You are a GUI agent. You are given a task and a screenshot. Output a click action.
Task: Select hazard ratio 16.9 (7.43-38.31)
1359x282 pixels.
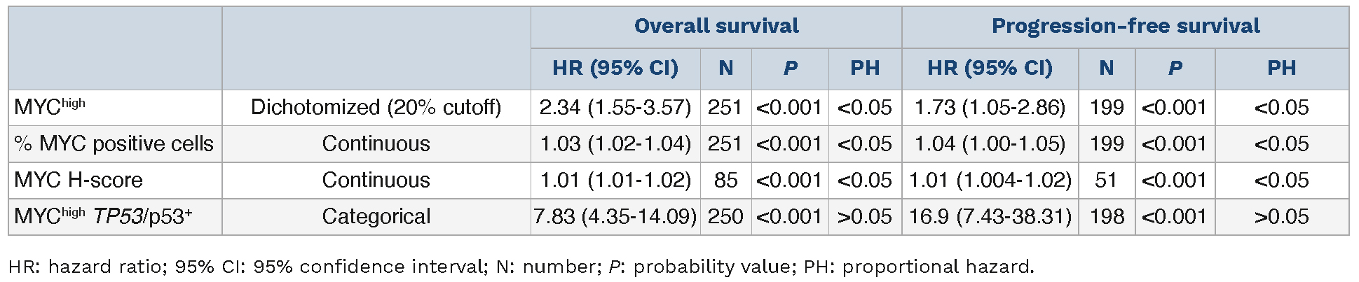point(990,217)
